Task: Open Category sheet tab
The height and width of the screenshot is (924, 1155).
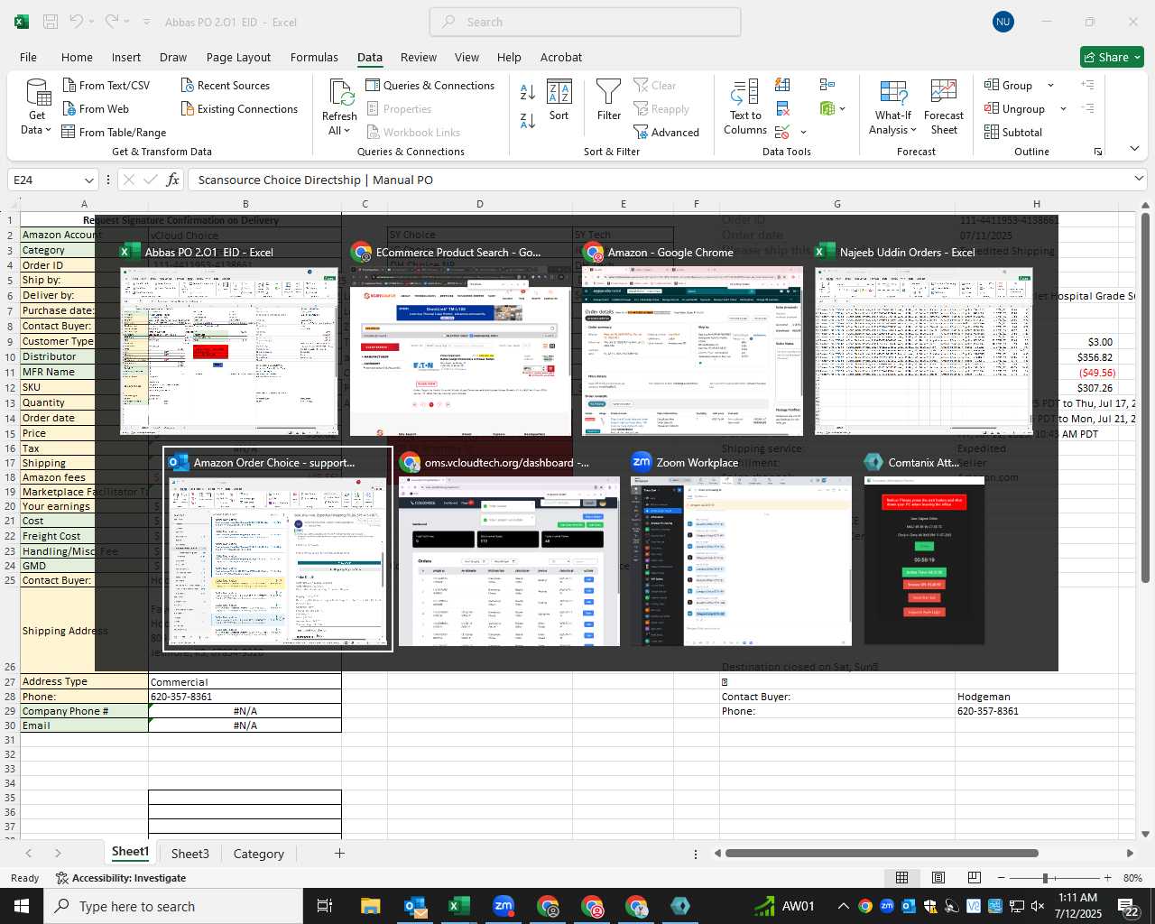Action: click(258, 854)
